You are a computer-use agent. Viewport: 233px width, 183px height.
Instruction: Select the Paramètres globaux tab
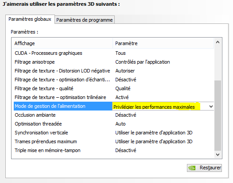30,19
